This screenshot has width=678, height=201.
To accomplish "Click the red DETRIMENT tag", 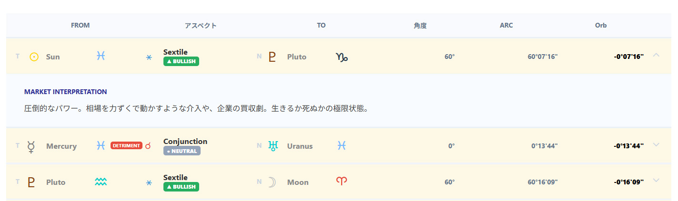I will 126,145.
